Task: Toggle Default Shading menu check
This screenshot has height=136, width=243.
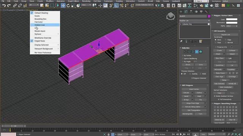Action: coord(32,13)
